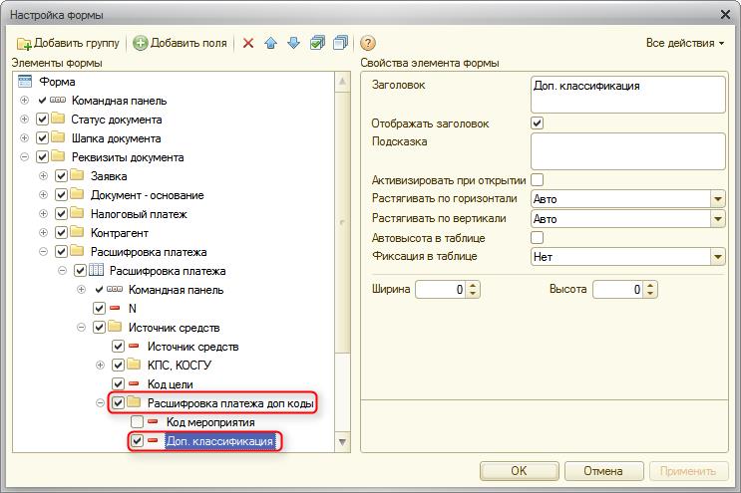Toggle Отображать заголовок checkbox

pyautogui.click(x=537, y=123)
